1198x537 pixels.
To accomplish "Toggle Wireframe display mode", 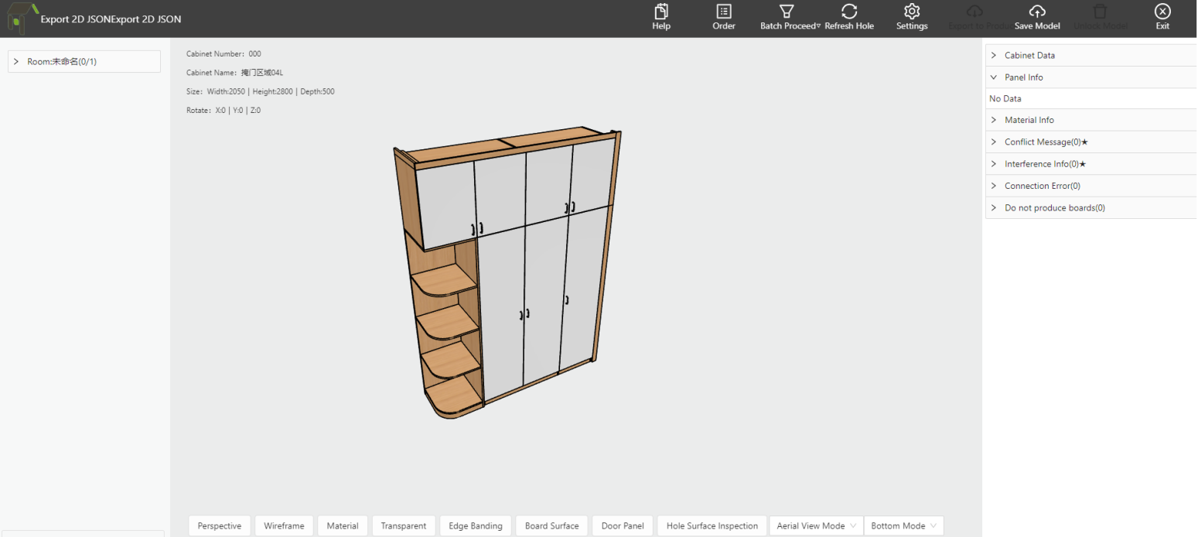I will point(284,526).
